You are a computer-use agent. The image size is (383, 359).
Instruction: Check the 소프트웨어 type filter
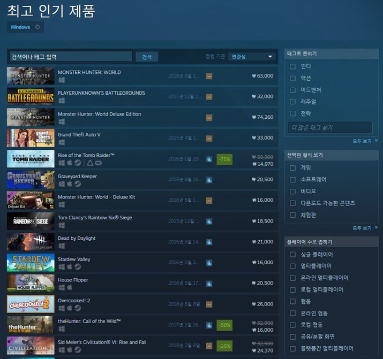(x=292, y=180)
